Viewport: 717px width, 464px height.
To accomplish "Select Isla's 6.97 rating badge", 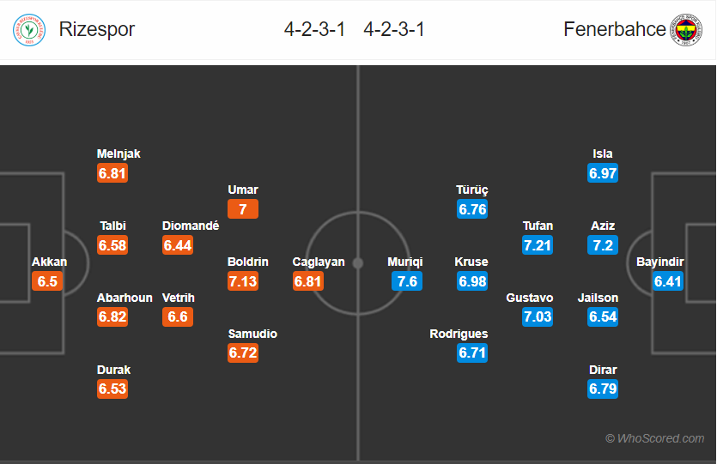I will 603,173.
